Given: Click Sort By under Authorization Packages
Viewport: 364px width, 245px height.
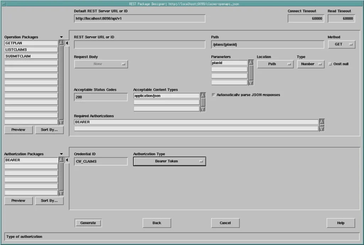Looking at the screenshot, I should pos(49,201).
